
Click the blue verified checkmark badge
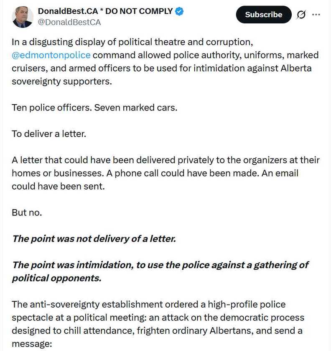(x=179, y=11)
